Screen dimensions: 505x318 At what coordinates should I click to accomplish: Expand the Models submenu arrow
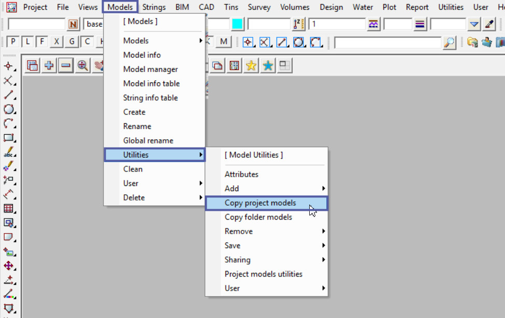[x=200, y=40]
